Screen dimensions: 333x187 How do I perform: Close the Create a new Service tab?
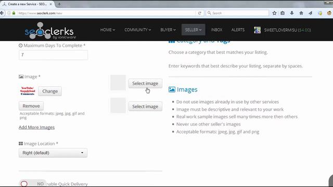51,4
